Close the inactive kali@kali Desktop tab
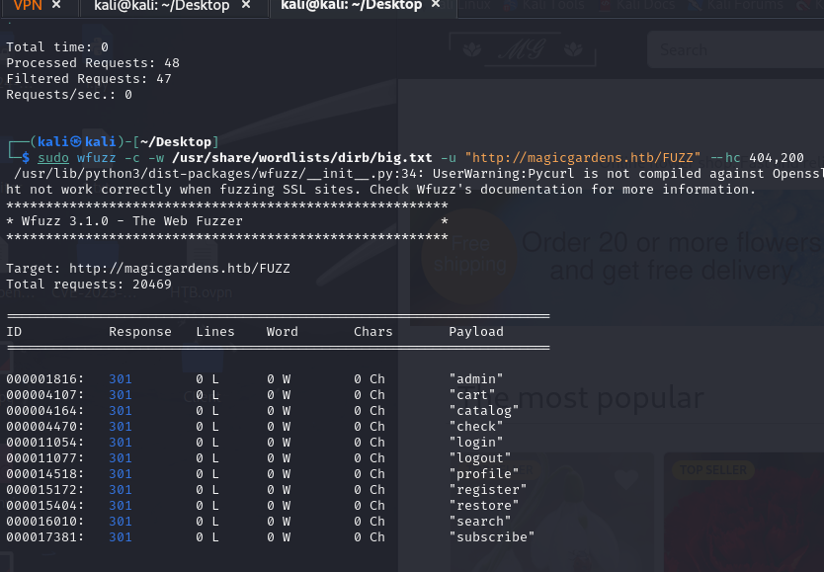824x572 pixels. click(x=248, y=6)
